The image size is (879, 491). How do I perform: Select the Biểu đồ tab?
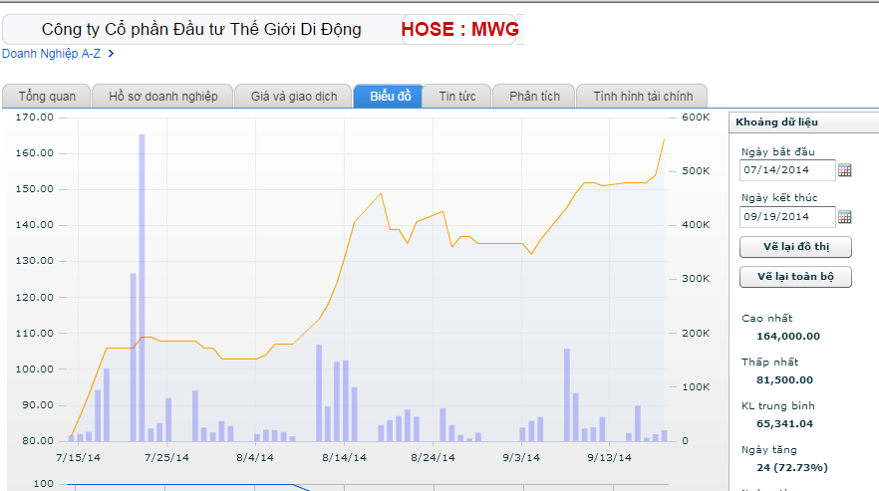389,97
